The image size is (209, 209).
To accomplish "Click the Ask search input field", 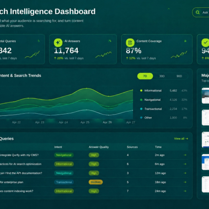I will 201,12.
